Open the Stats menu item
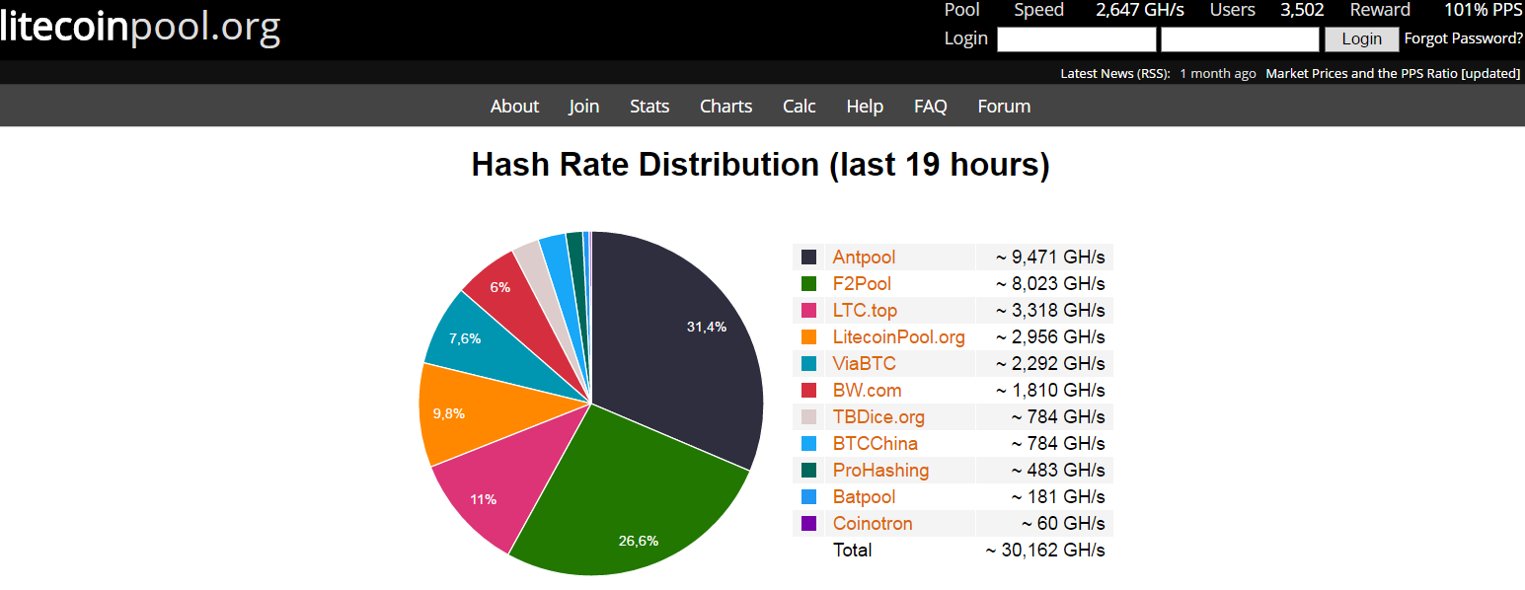The image size is (1525, 590). (649, 107)
